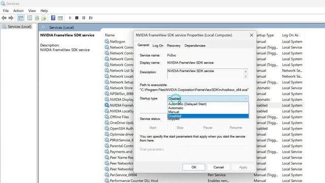The image size is (325, 183).
Task: Click the NPSMSvc_6f89 service gear icon
Action: [107, 94]
